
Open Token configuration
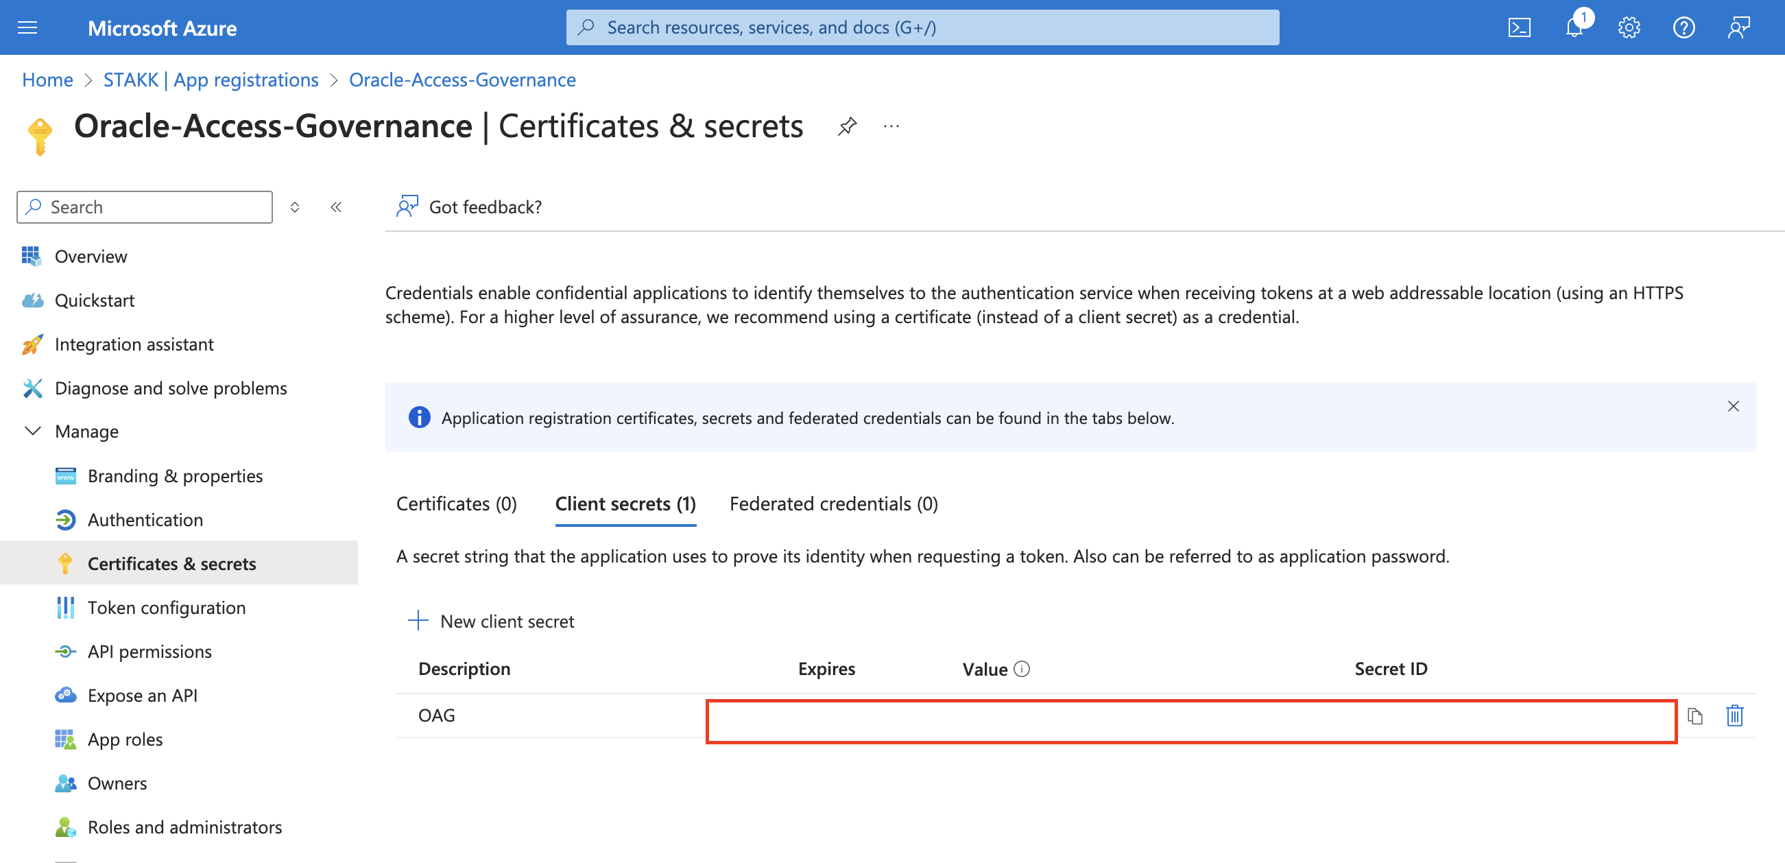(167, 607)
